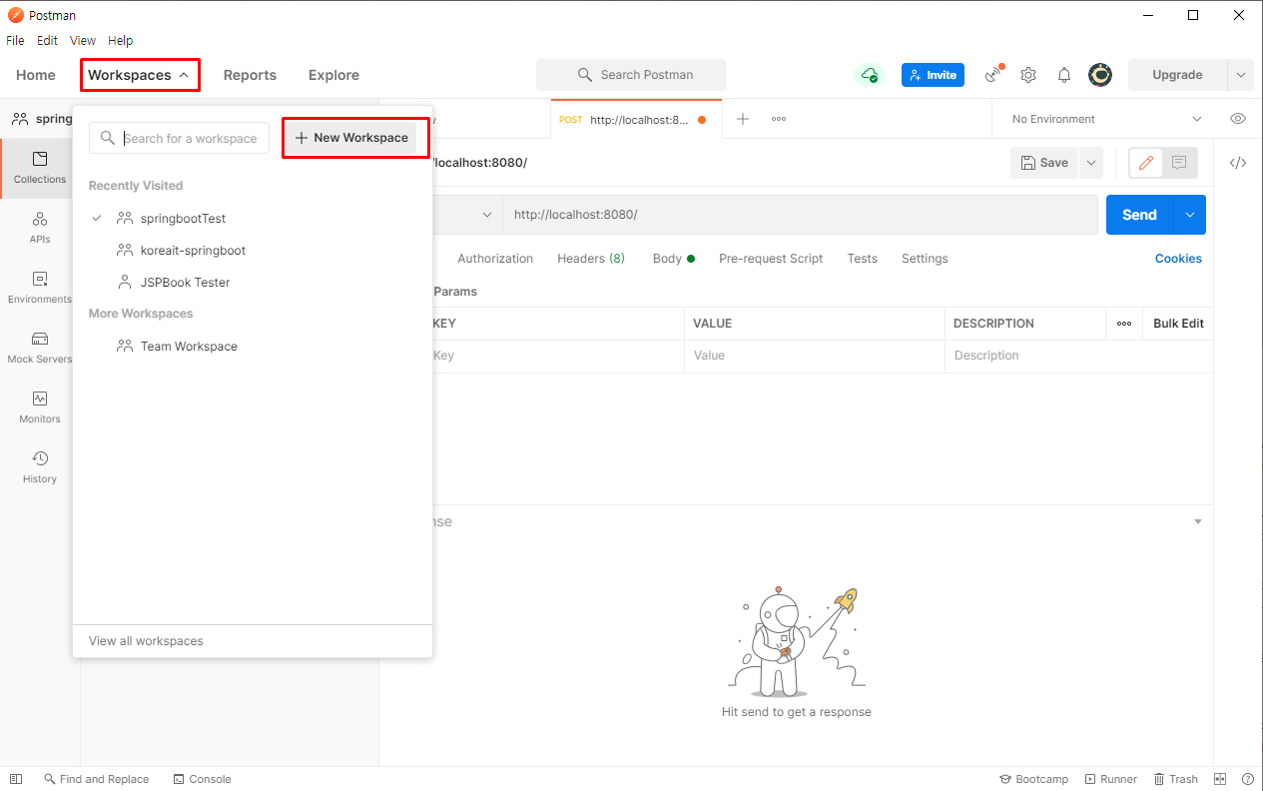Select the POST localhost request tab
This screenshot has width=1263, height=791.
(635, 119)
